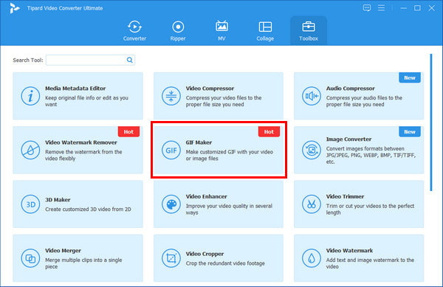
Task: Click the 3D Maker icon
Action: (30, 204)
